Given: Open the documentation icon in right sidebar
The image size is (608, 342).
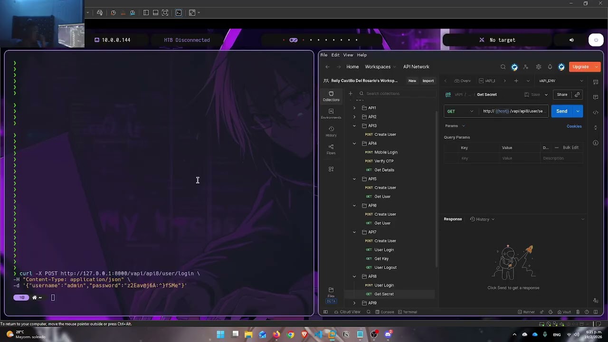Looking at the screenshot, I should point(596,82).
